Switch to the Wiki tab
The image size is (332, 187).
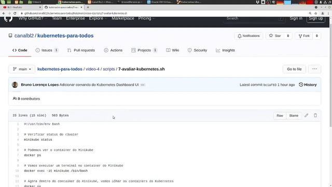click(173, 50)
